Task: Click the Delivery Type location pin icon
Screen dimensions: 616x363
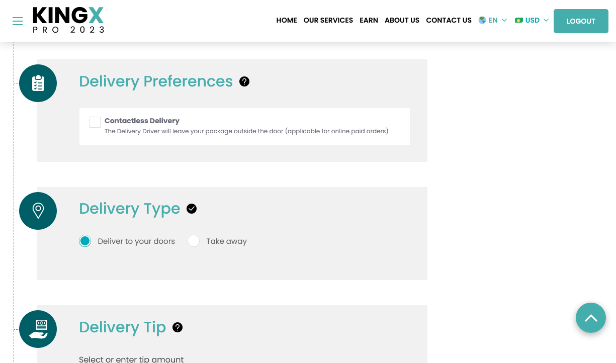Action: coord(38,211)
